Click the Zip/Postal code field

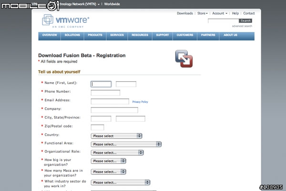point(97,127)
